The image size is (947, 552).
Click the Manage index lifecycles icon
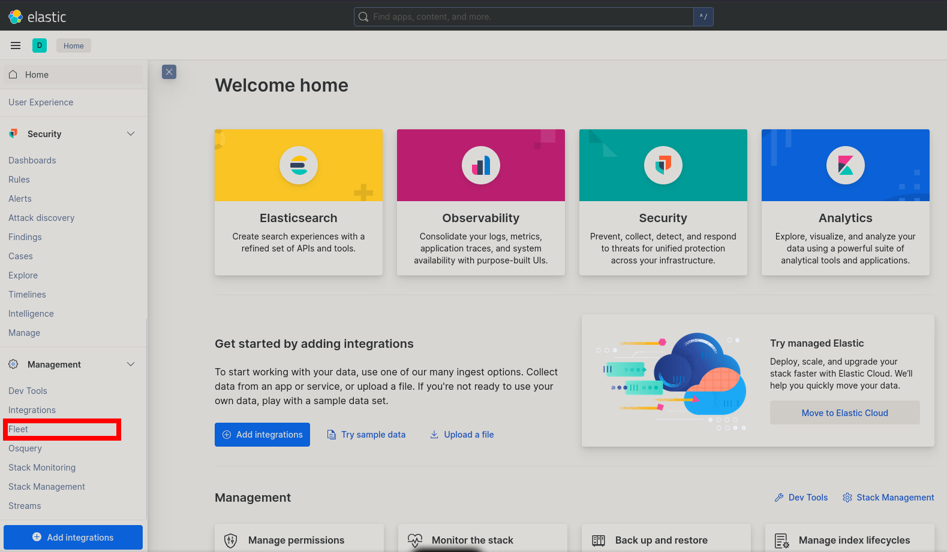[782, 541]
